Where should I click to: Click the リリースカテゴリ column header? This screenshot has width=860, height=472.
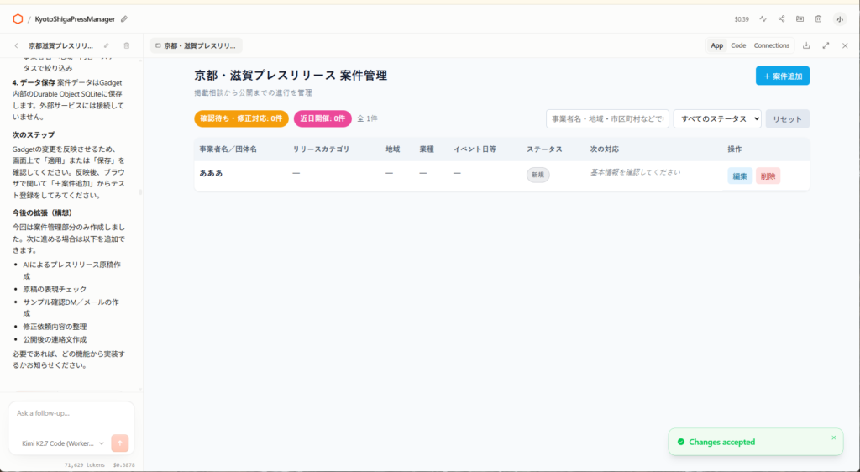point(321,149)
